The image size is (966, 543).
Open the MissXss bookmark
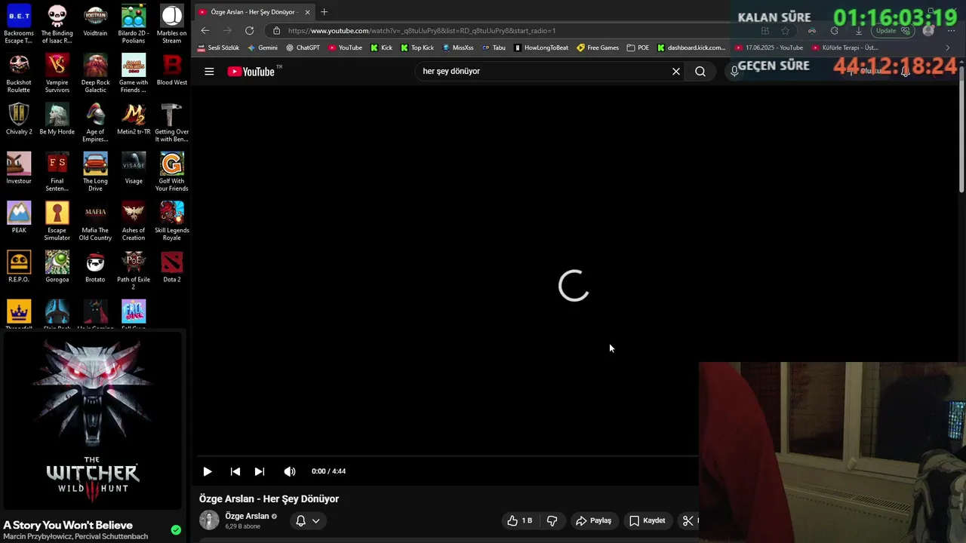point(458,48)
